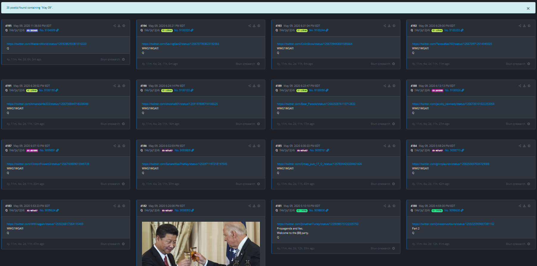The height and width of the screenshot is (266, 537).
Task: Share post 4194
Action: point(250,26)
